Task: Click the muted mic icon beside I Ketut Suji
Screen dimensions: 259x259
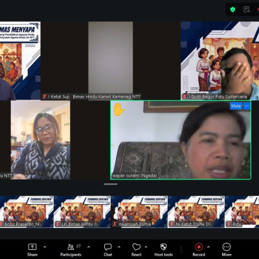Action: click(45, 96)
